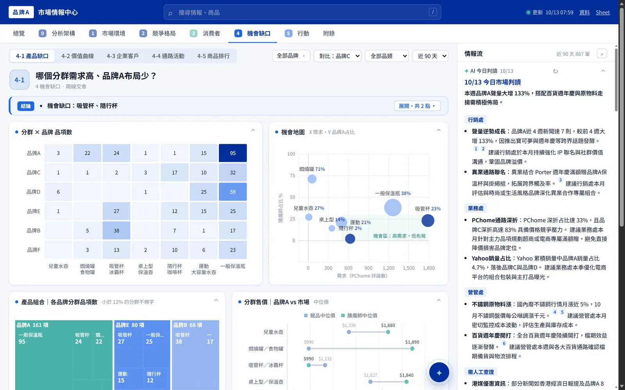Screen dimensions: 625x390
Task: Click the refresh icon beside AI 今日判讀
Action: tap(555, 71)
